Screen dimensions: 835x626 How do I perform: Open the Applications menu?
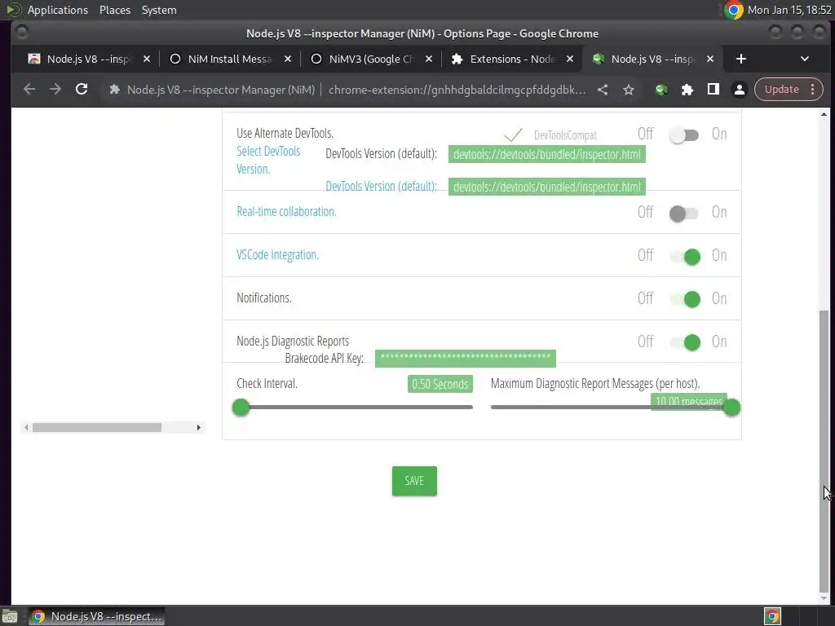coord(58,10)
